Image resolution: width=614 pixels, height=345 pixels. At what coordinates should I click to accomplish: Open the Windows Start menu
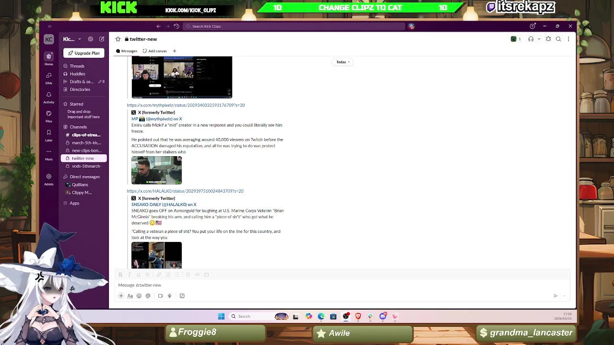tap(221, 316)
